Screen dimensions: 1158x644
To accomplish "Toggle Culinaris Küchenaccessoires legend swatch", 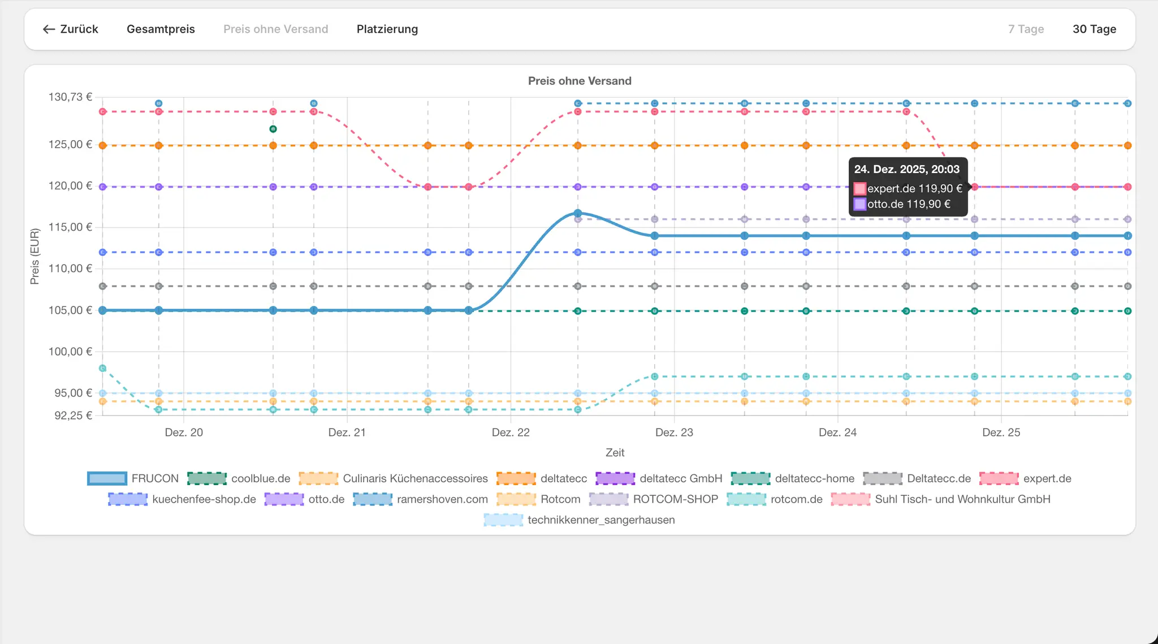I will (318, 478).
